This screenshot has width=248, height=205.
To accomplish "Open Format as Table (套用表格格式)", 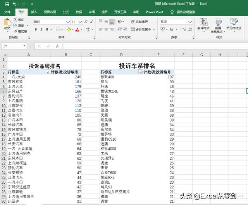I will pyautogui.click(x=218, y=26).
